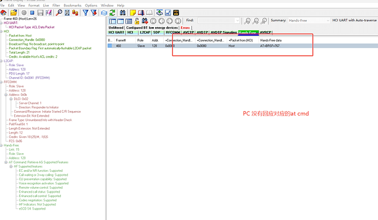Save capture using the floppy disk icon
This screenshot has height=220, width=378.
[x=40, y=13]
